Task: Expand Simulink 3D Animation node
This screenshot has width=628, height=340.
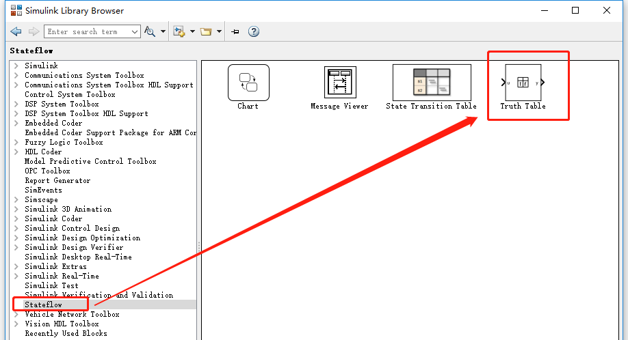Action: (x=16, y=209)
